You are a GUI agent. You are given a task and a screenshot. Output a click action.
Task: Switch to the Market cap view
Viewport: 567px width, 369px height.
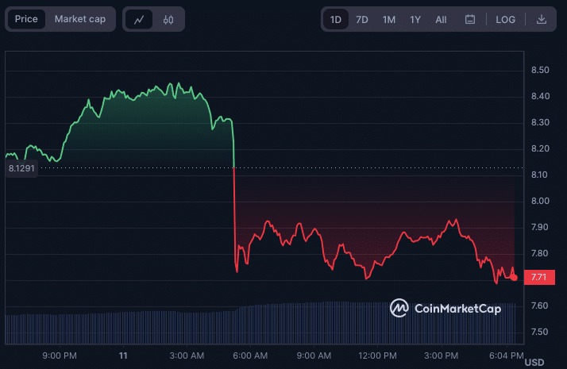[79, 19]
